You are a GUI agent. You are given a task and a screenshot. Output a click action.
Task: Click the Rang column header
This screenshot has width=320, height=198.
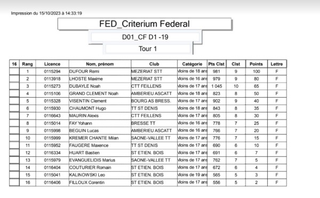(x=27, y=64)
